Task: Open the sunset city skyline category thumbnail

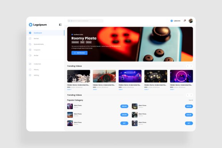Action: point(70,115)
